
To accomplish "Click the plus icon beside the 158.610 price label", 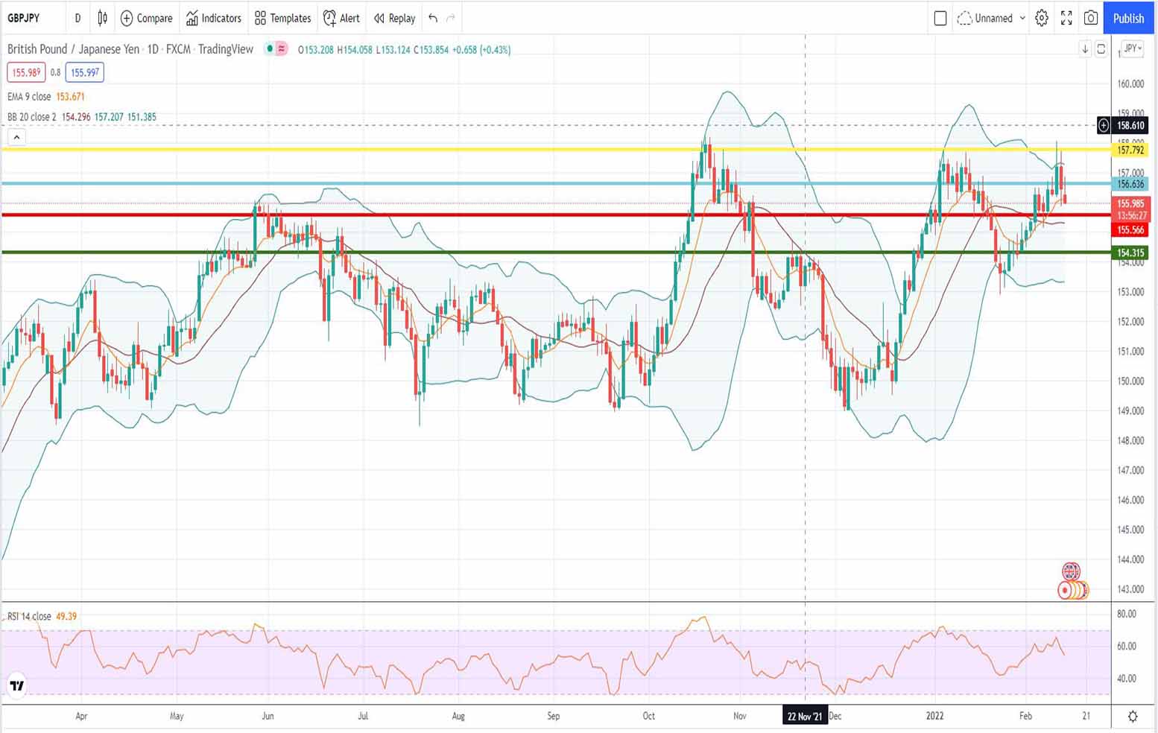I will (x=1104, y=126).
